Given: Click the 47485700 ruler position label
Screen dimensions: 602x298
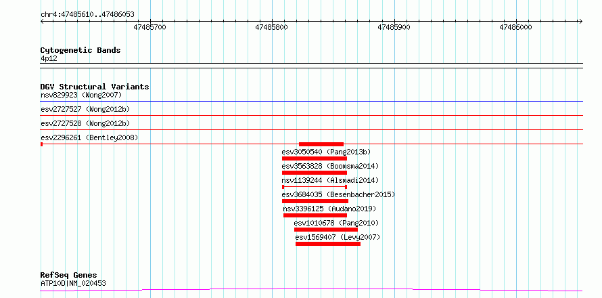Looking at the screenshot, I should tap(149, 27).
